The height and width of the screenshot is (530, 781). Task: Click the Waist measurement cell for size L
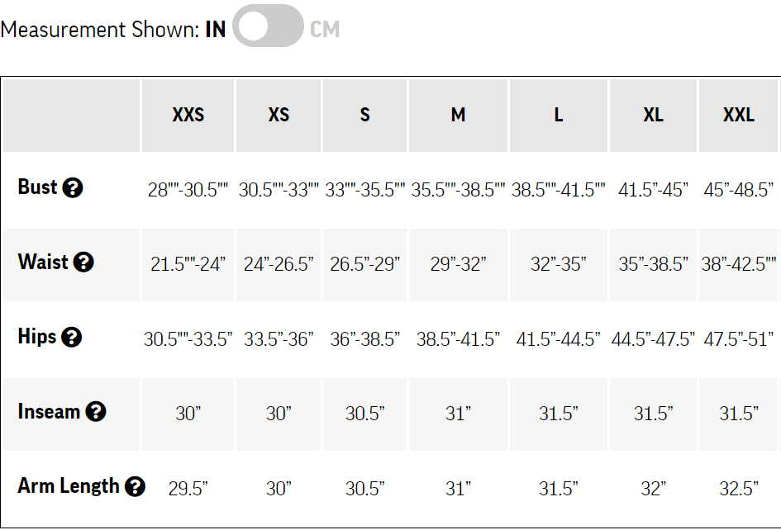click(x=559, y=264)
